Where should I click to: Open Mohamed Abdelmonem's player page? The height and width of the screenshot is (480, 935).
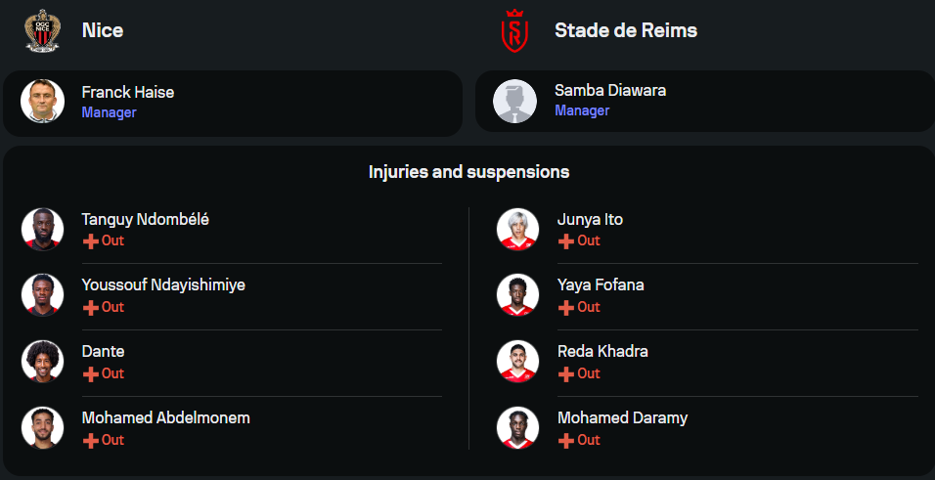(x=165, y=418)
